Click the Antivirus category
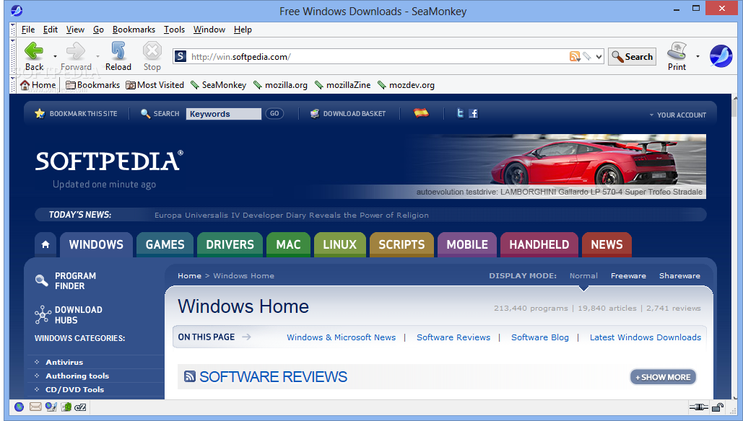Screen dimensions: 743x421 pos(64,362)
